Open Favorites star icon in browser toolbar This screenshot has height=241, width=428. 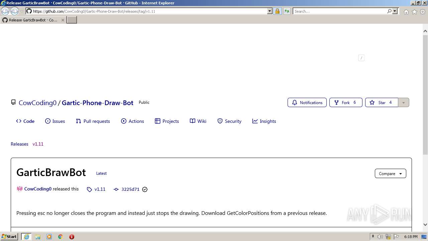coord(414,11)
